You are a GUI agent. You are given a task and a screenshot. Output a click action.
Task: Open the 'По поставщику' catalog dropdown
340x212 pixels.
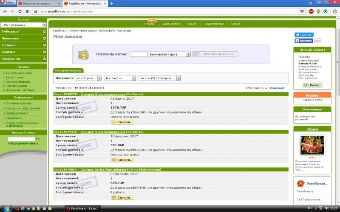[x=23, y=25]
